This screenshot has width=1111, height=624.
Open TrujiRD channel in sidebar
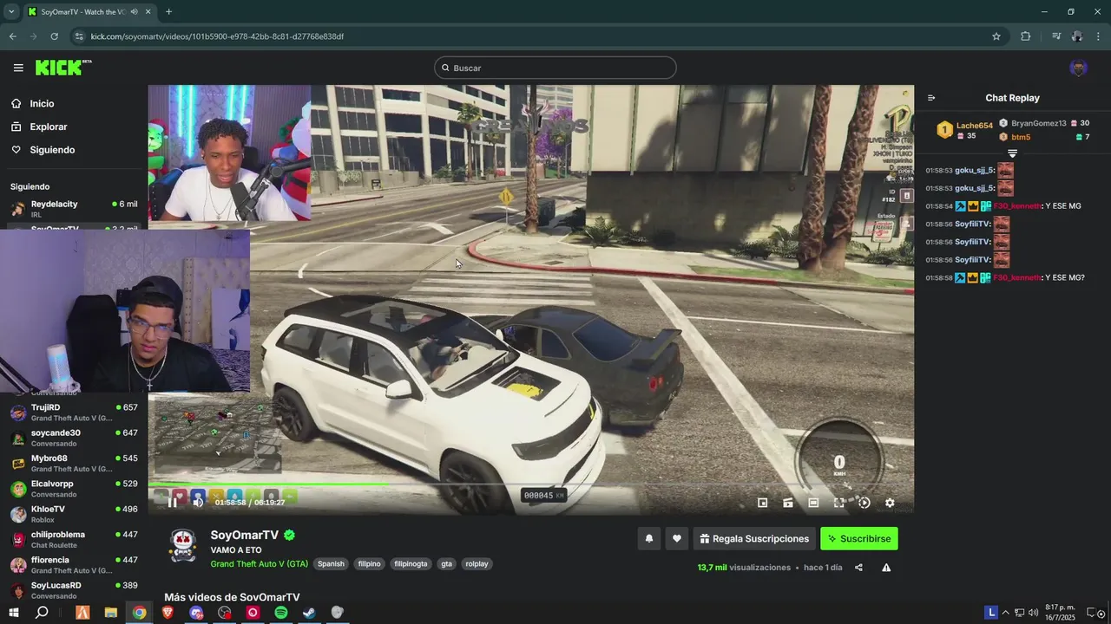click(74, 413)
